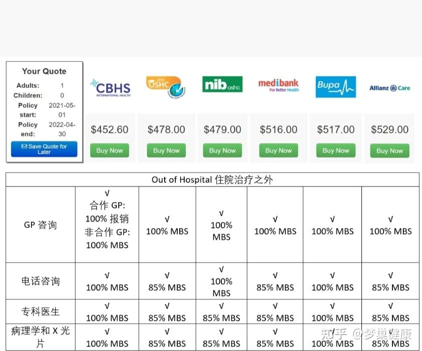This screenshot has height=351, width=422.
Task: Click Buy Now under $529.00
Action: pyautogui.click(x=389, y=151)
